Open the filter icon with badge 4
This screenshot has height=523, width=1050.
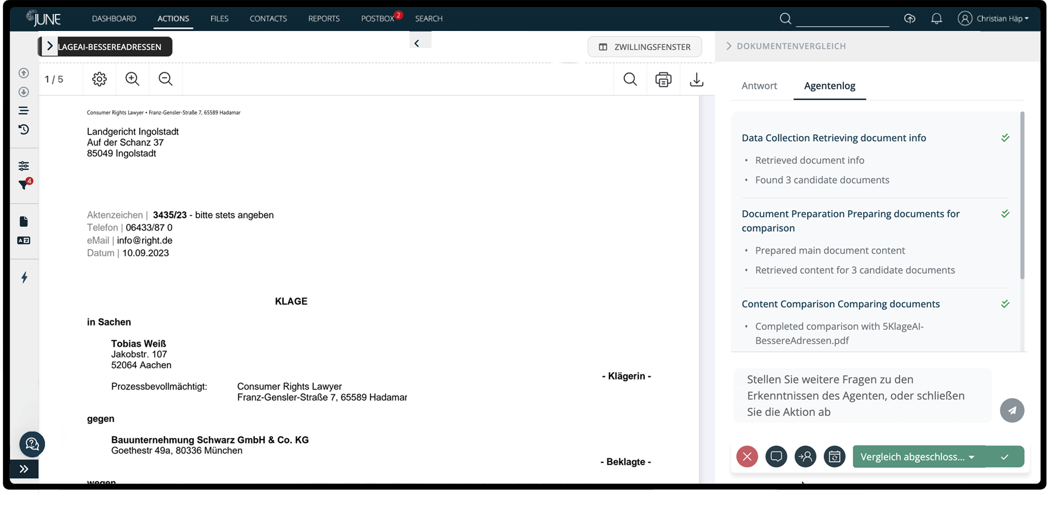point(23,184)
